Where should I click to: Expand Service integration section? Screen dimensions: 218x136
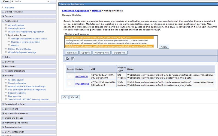(3, 132)
